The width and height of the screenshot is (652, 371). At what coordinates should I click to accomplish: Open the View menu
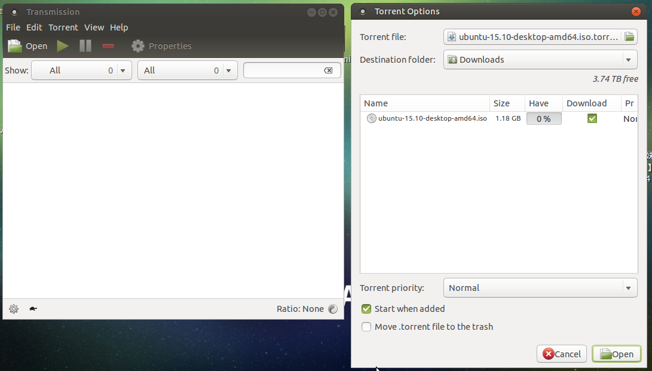pos(94,27)
